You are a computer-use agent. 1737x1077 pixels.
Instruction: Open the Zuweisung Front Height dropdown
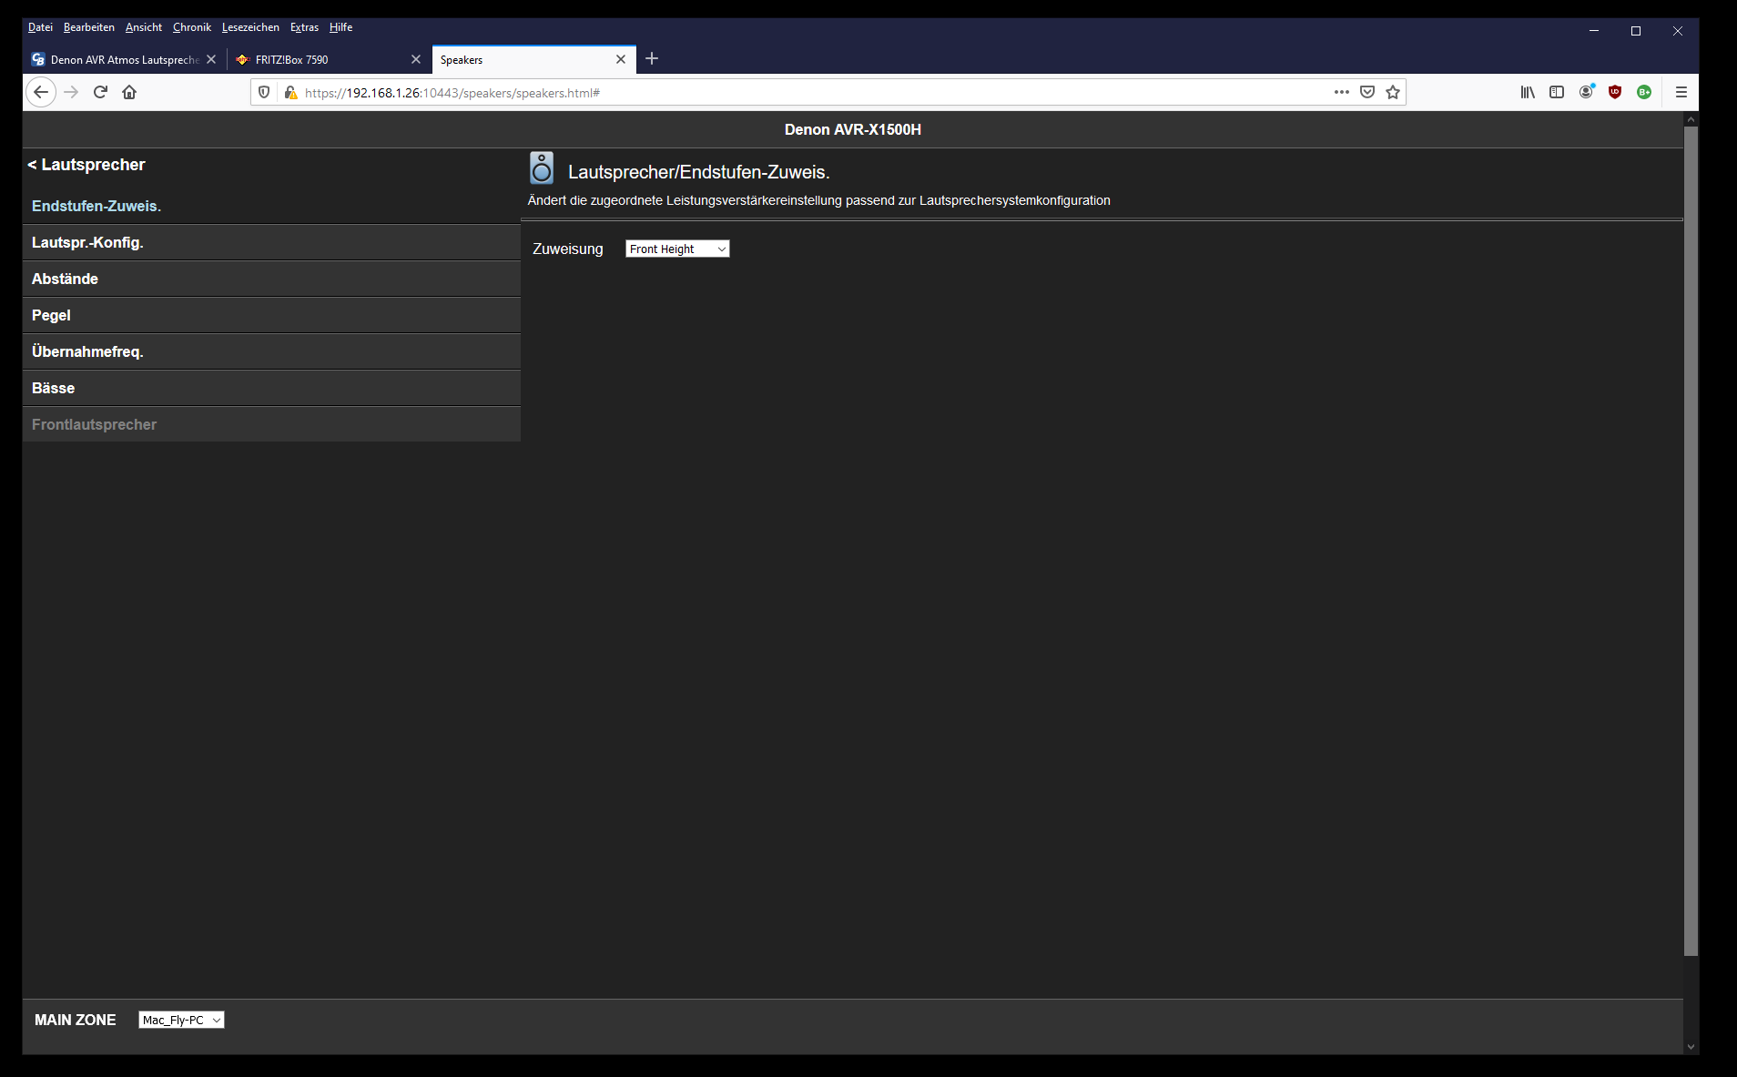coord(677,249)
